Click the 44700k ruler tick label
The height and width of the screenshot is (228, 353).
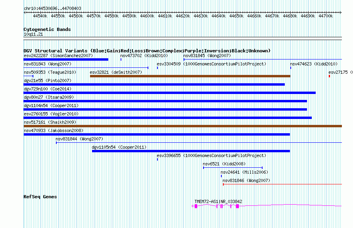point(326,16)
